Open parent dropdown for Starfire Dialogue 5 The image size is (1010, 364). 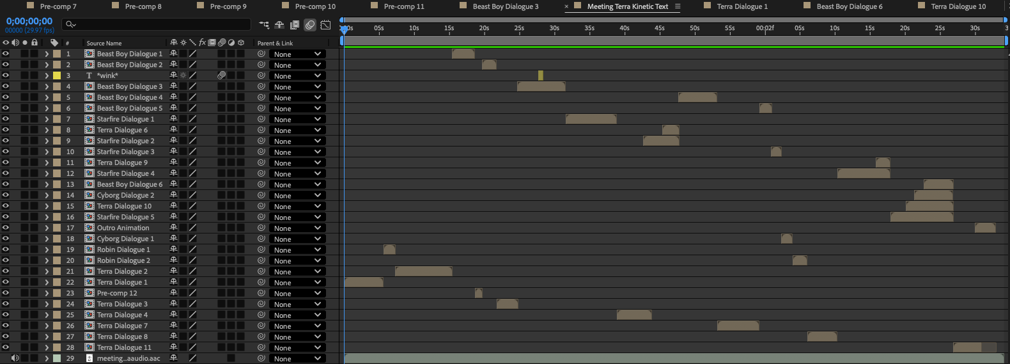[297, 217]
